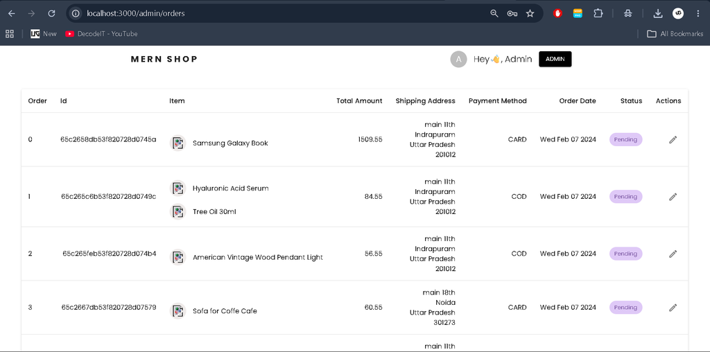Viewport: 710px width, 352px height.
Task: Open the Chrome profile avatar
Action: [x=678, y=14]
